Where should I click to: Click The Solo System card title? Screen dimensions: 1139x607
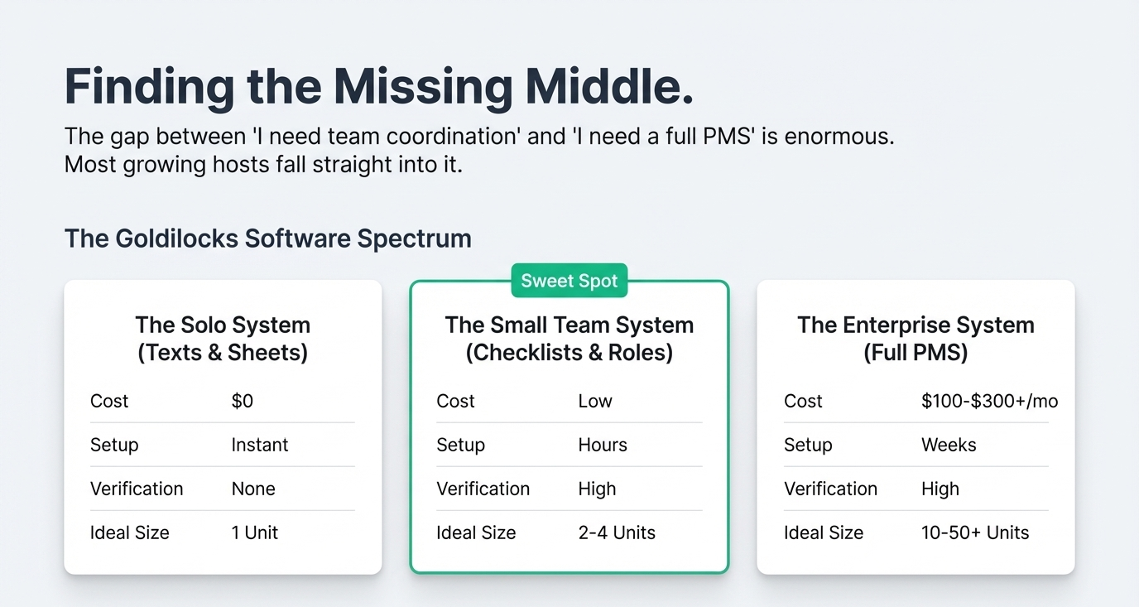(x=223, y=339)
